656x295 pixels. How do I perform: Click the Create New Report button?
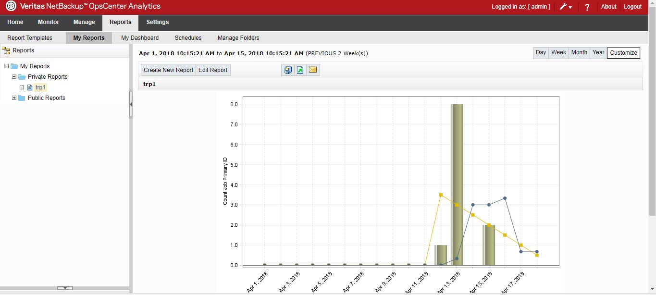[168, 70]
